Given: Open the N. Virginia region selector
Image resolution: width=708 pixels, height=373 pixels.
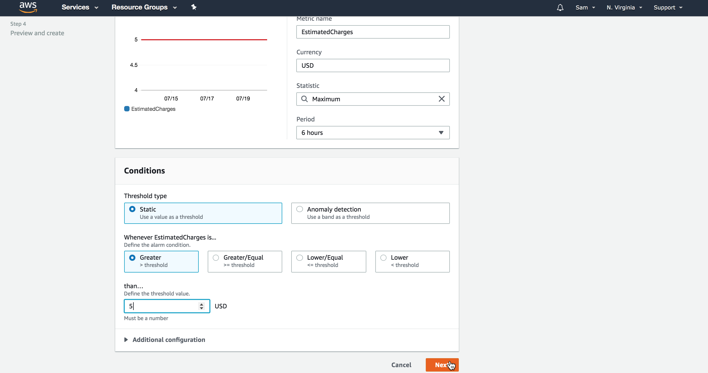Looking at the screenshot, I should point(624,8).
